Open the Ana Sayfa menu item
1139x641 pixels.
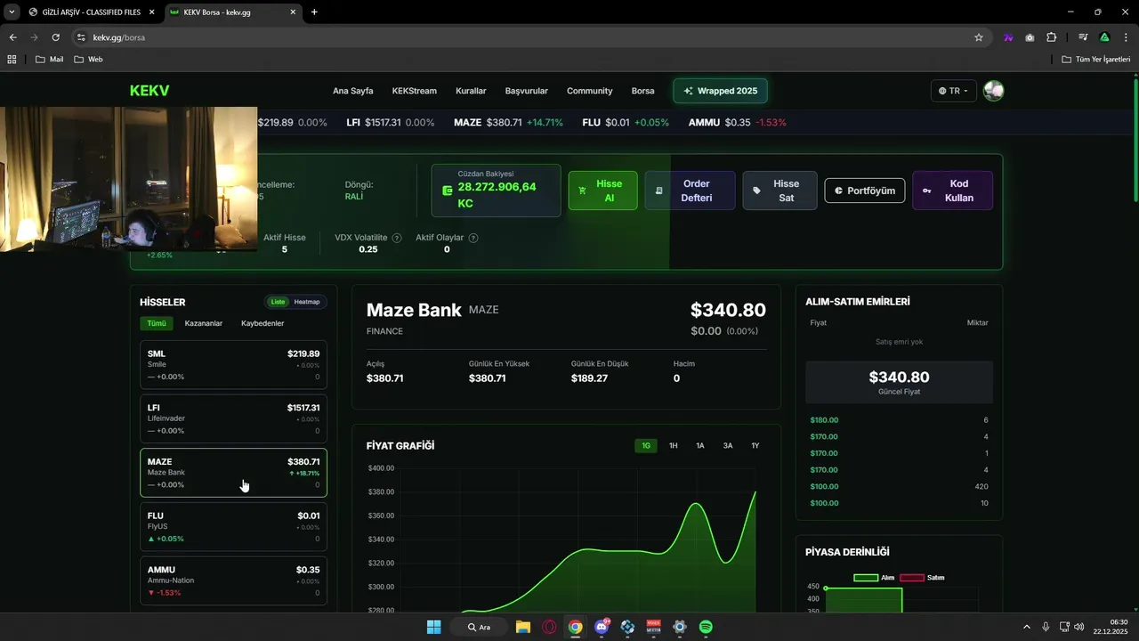(353, 91)
